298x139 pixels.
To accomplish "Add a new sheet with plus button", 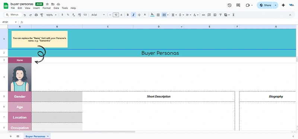I will 11,136.
